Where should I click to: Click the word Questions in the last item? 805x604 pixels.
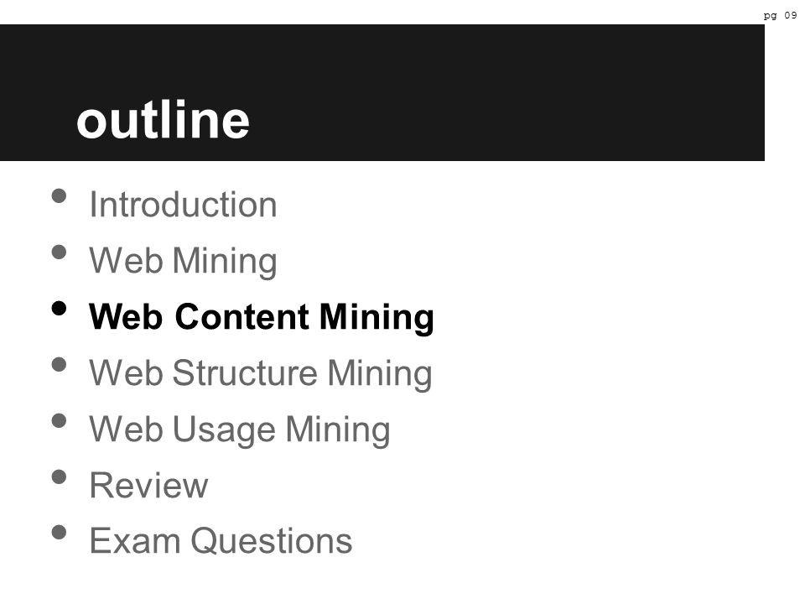click(272, 541)
